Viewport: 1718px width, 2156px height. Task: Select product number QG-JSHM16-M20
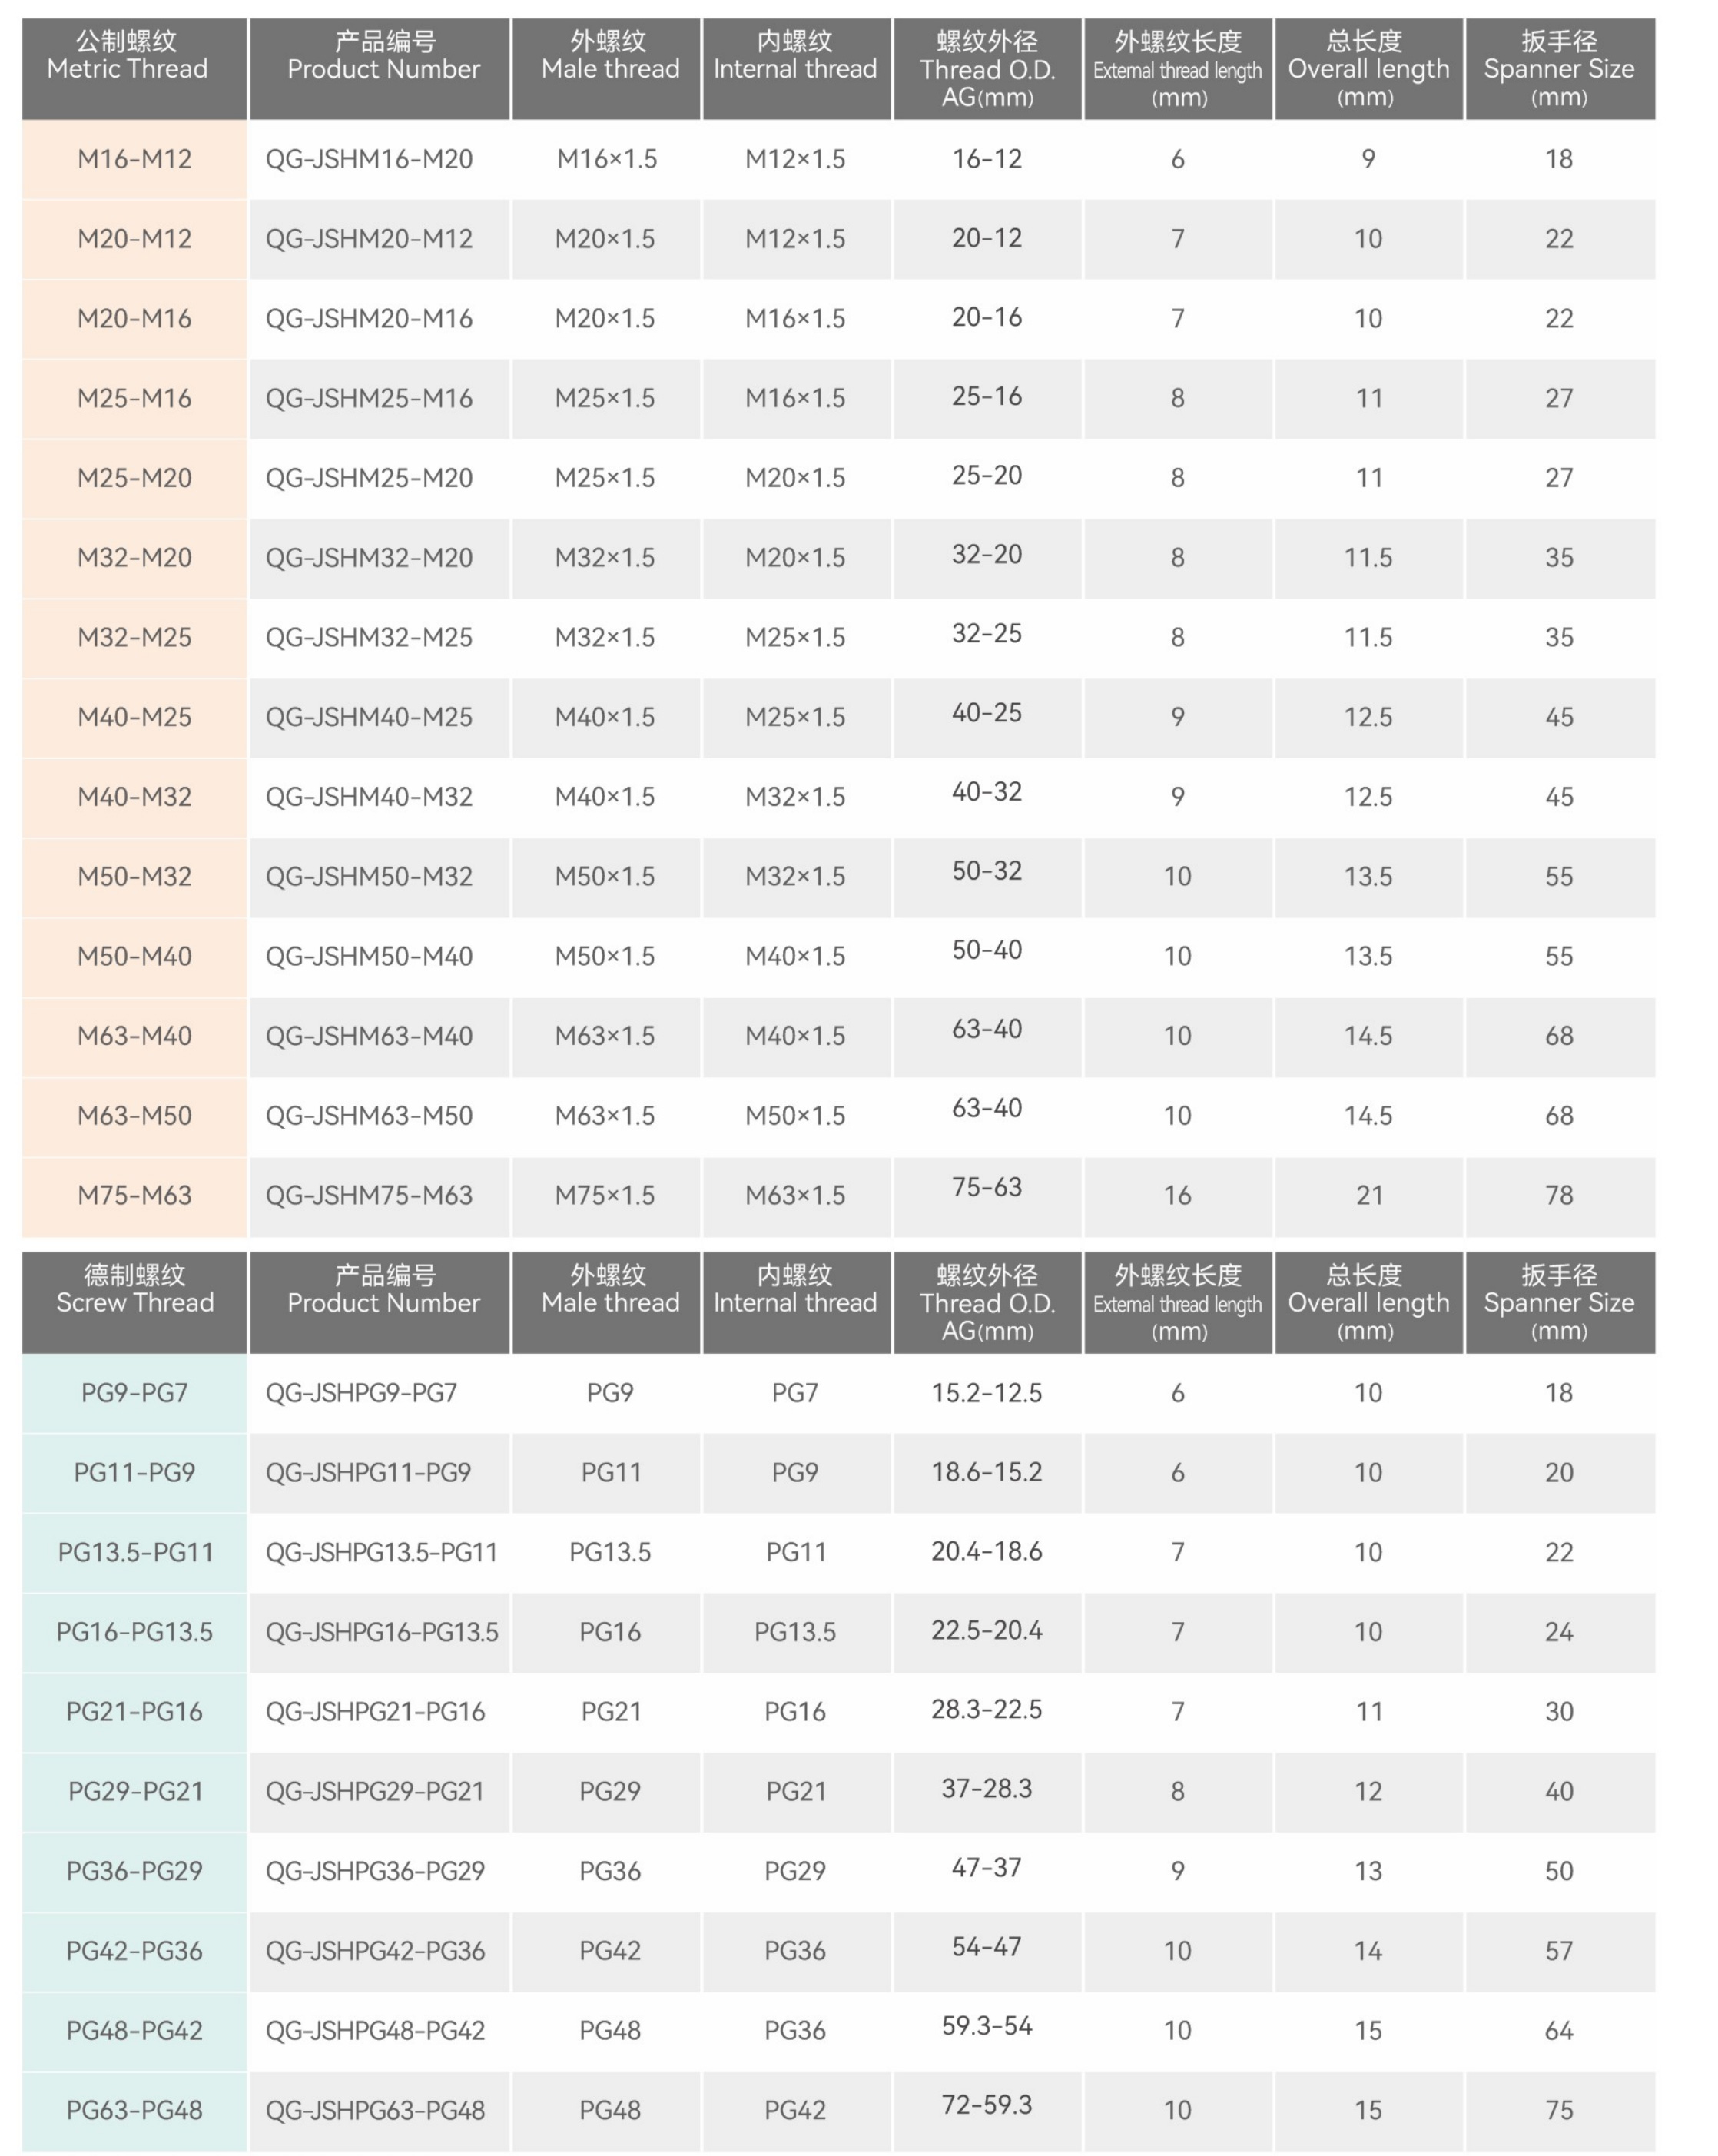click(x=369, y=159)
